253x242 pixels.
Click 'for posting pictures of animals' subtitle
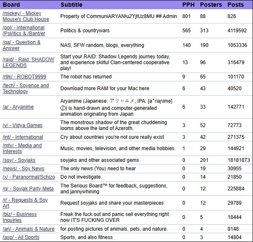114,229
